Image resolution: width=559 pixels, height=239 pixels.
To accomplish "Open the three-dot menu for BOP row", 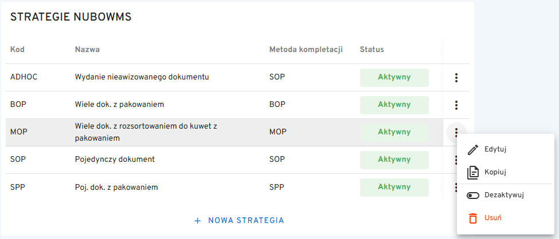I will pos(456,105).
